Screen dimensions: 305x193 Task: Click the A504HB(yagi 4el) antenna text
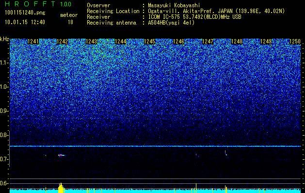coord(171,23)
